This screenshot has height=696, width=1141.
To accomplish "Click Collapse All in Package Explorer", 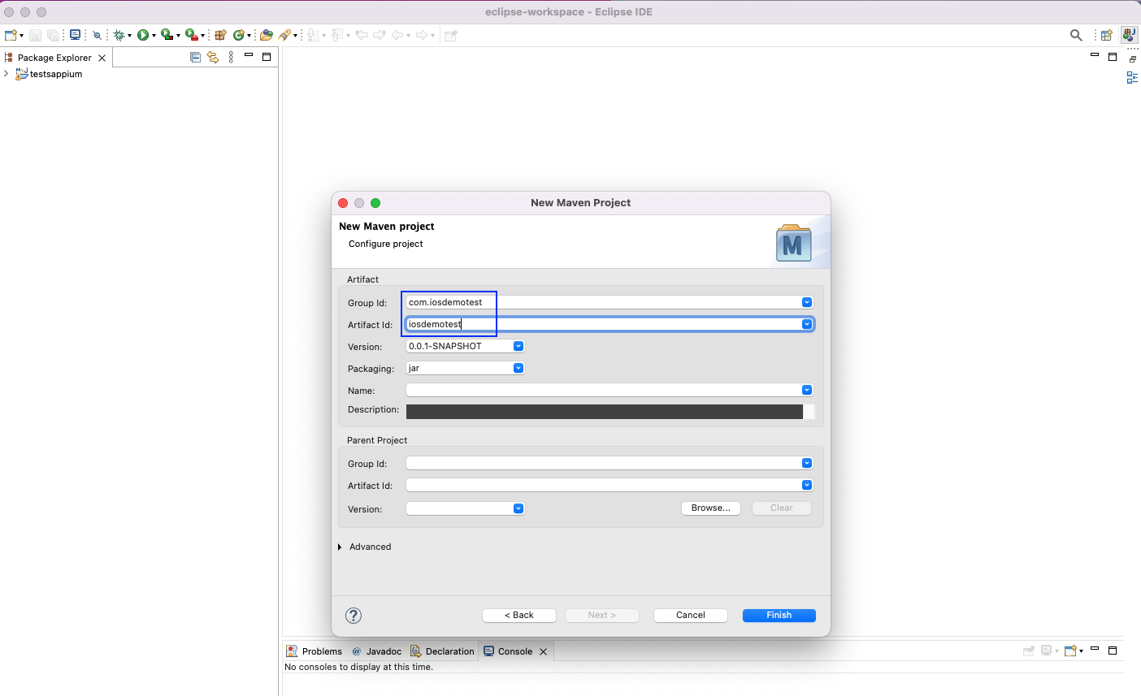I will click(x=195, y=58).
